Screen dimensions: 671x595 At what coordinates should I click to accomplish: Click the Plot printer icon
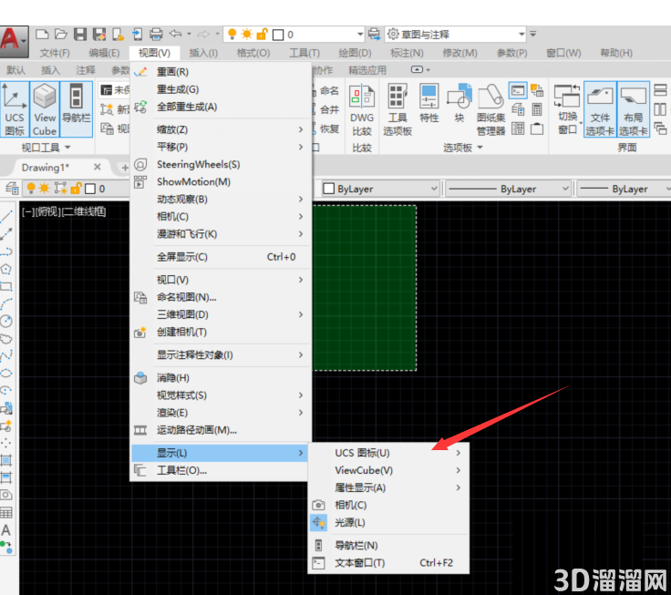pos(156,35)
